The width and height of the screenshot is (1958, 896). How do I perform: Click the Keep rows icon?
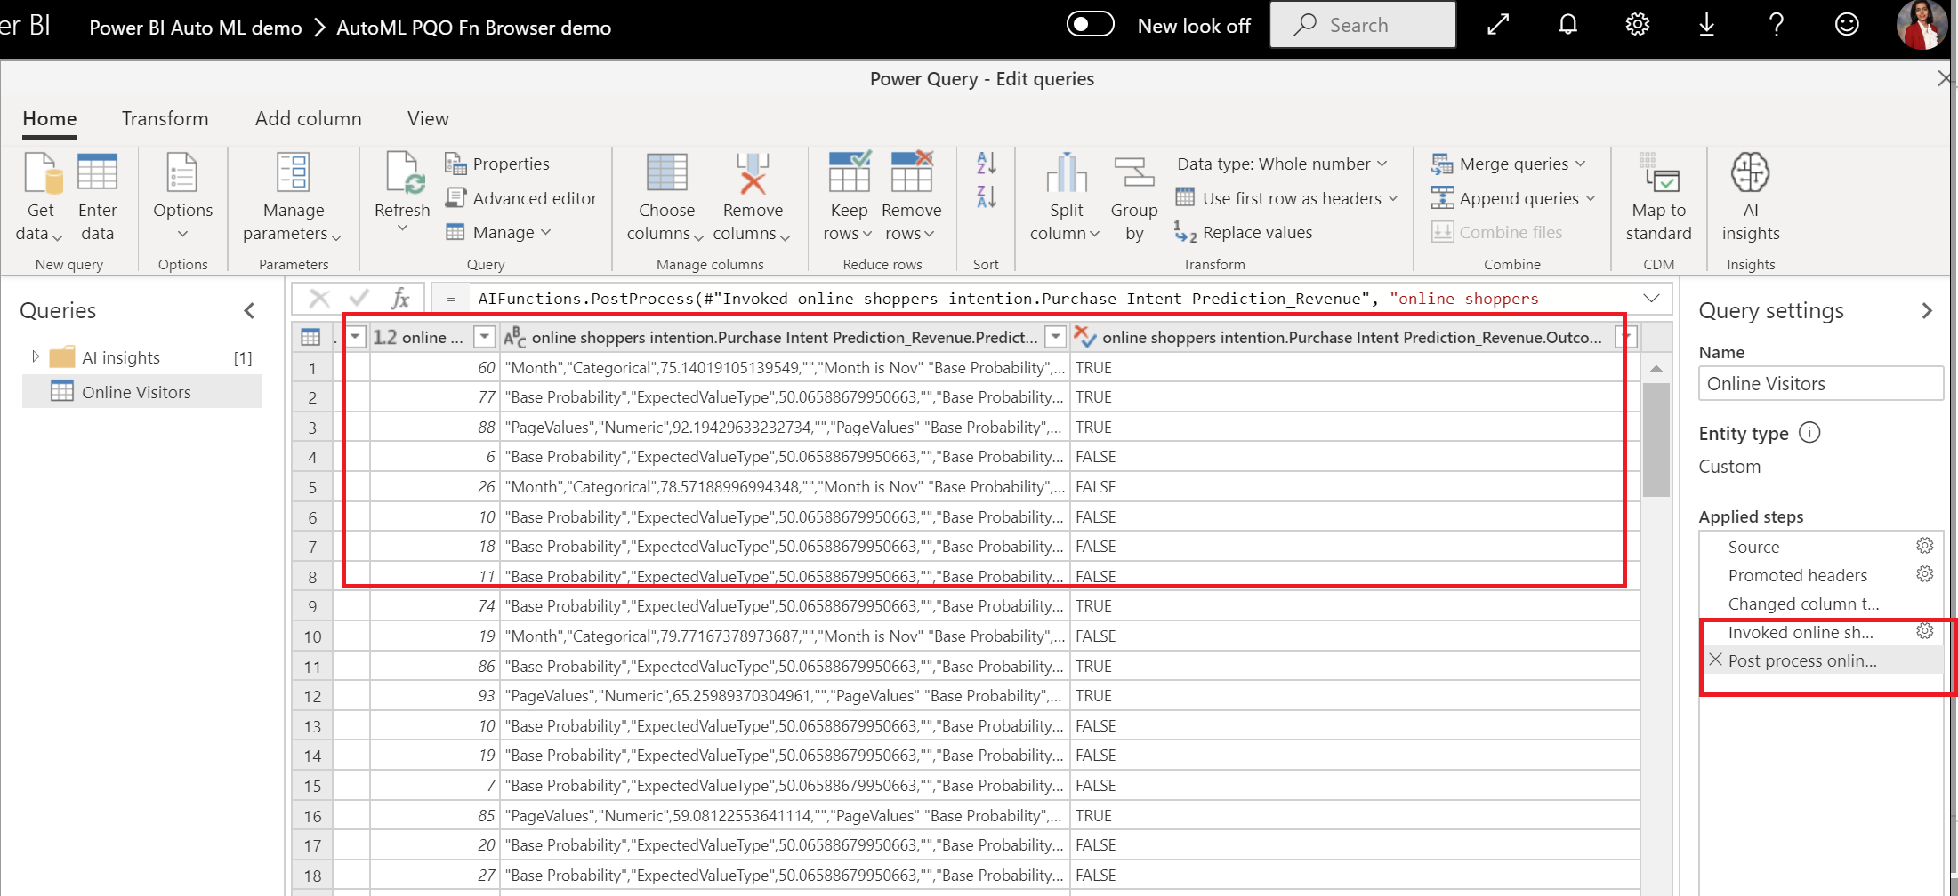coord(849,172)
